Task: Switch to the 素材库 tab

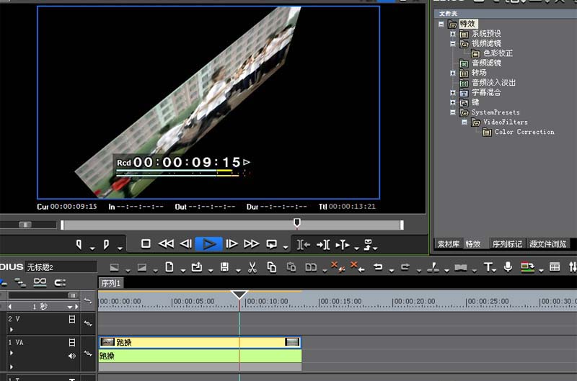Action: (449, 244)
